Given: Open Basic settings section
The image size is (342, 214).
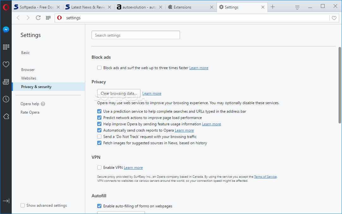Looking at the screenshot, I should coord(25,53).
